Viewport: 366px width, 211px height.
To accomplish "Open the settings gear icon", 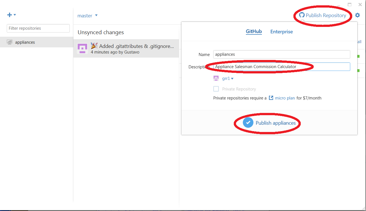I will (x=357, y=15).
